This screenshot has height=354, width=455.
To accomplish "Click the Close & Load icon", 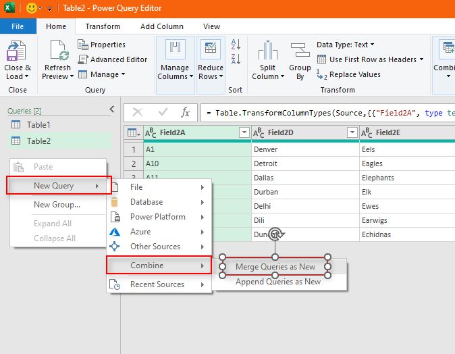I will (x=17, y=51).
